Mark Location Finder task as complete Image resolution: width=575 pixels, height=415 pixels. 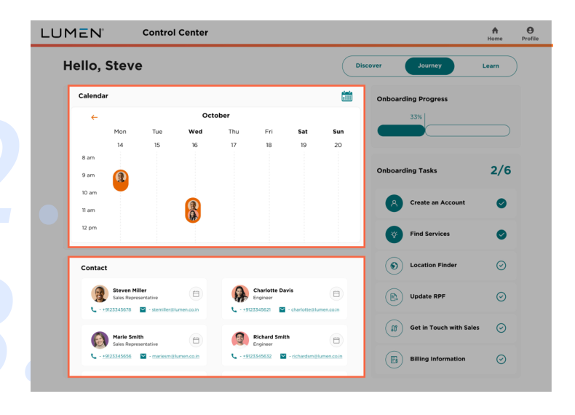click(501, 265)
